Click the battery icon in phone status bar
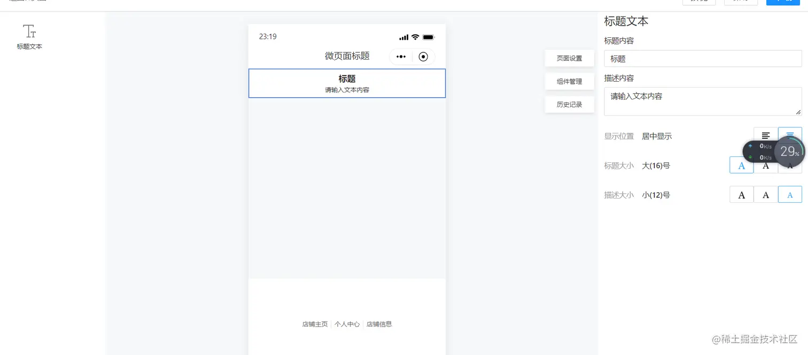 point(429,37)
